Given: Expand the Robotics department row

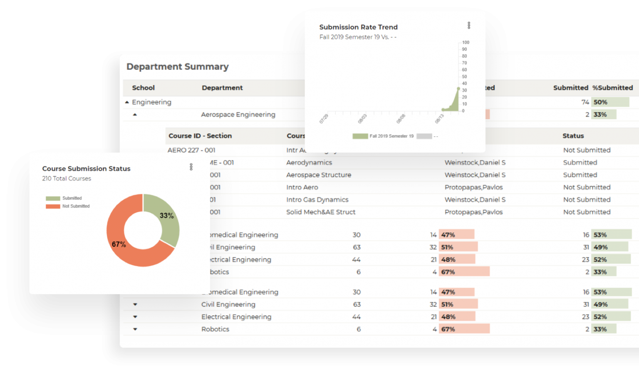Looking at the screenshot, I should [135, 329].
